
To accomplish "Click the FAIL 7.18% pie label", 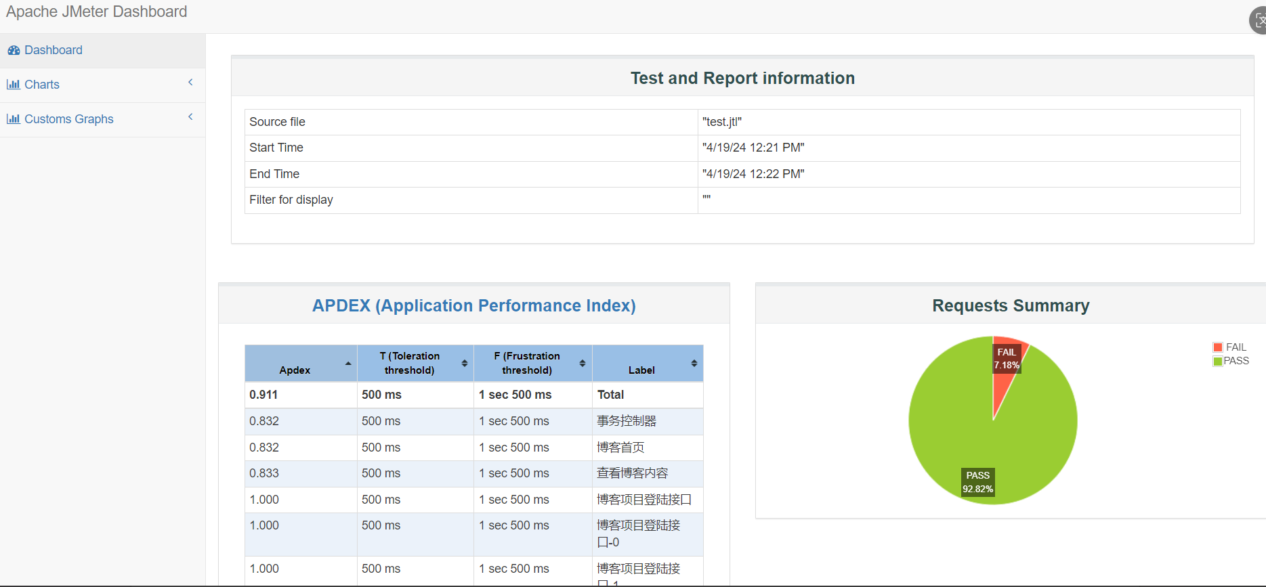I will pos(1007,359).
